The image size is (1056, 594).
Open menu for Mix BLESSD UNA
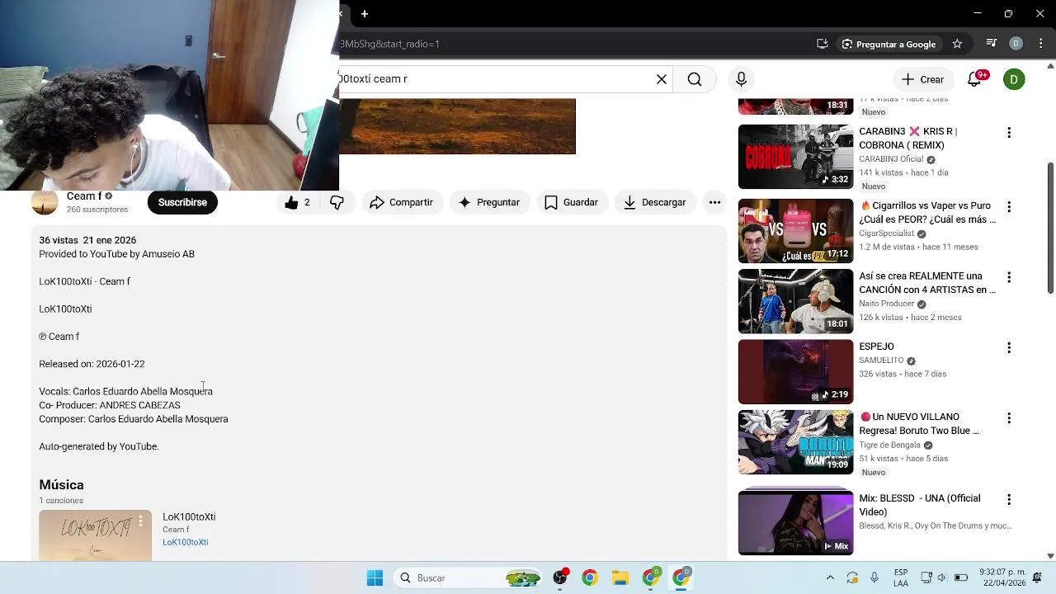[x=1008, y=500]
